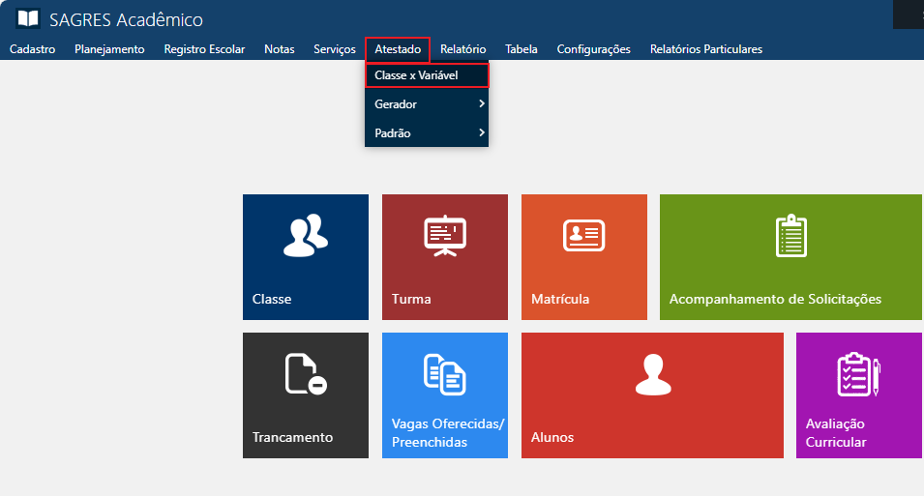Expand the Padrão submenu
Image resolution: width=924 pixels, height=496 pixels.
point(427,133)
